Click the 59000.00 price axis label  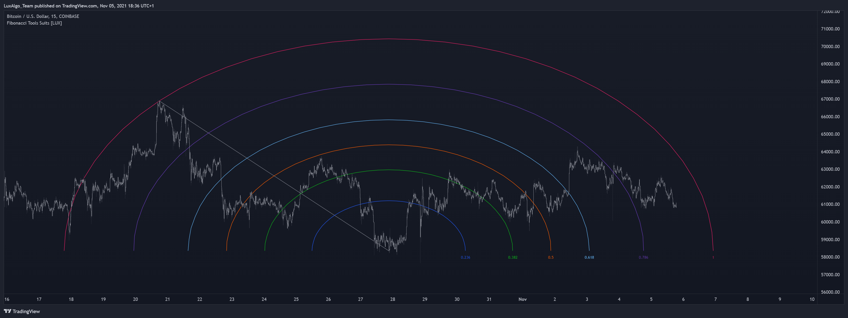[830, 239]
